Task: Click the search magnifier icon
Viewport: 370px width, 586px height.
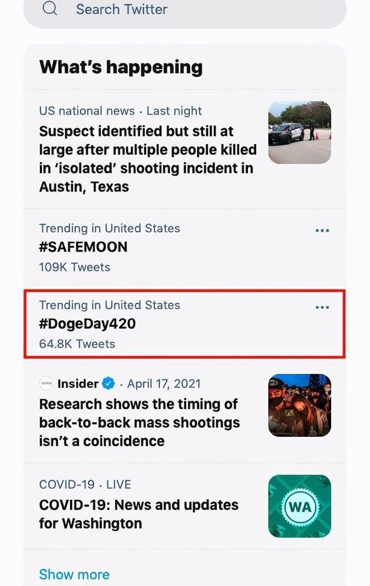Action: (x=50, y=9)
